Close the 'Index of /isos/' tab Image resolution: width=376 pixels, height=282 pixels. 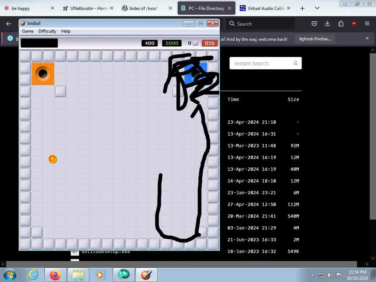tap(170, 8)
